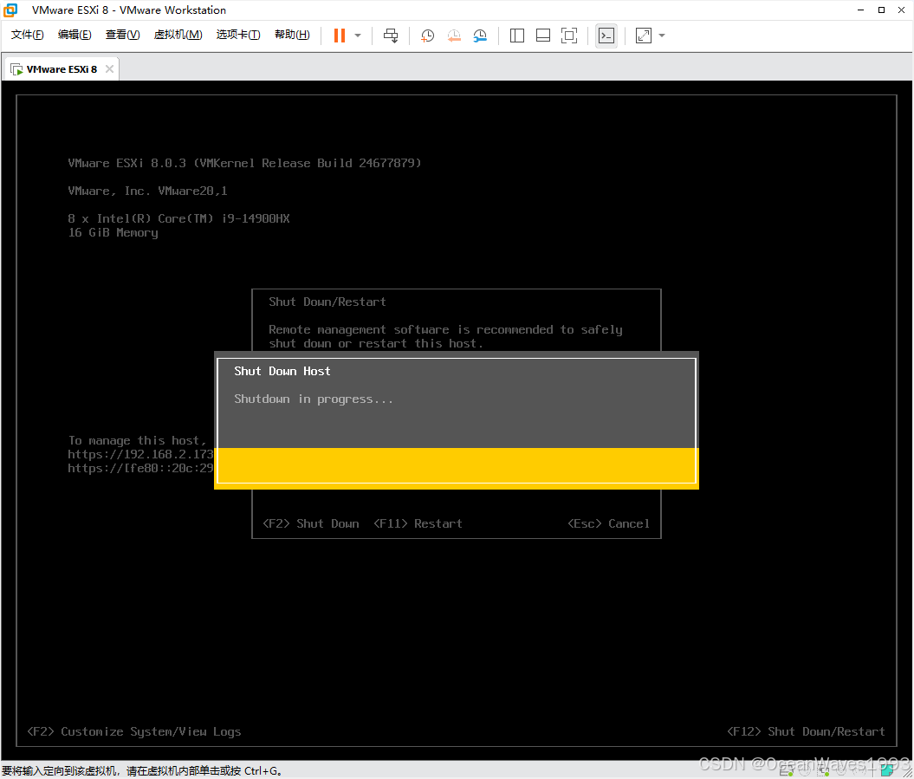
Task: Take a snapshot of this VM
Action: coord(427,36)
